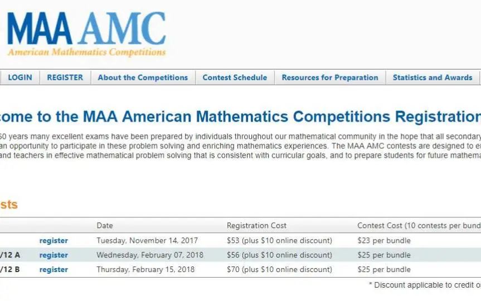This screenshot has height=301, width=481.
Task: Click the Contest Cost column header
Action: click(x=419, y=226)
